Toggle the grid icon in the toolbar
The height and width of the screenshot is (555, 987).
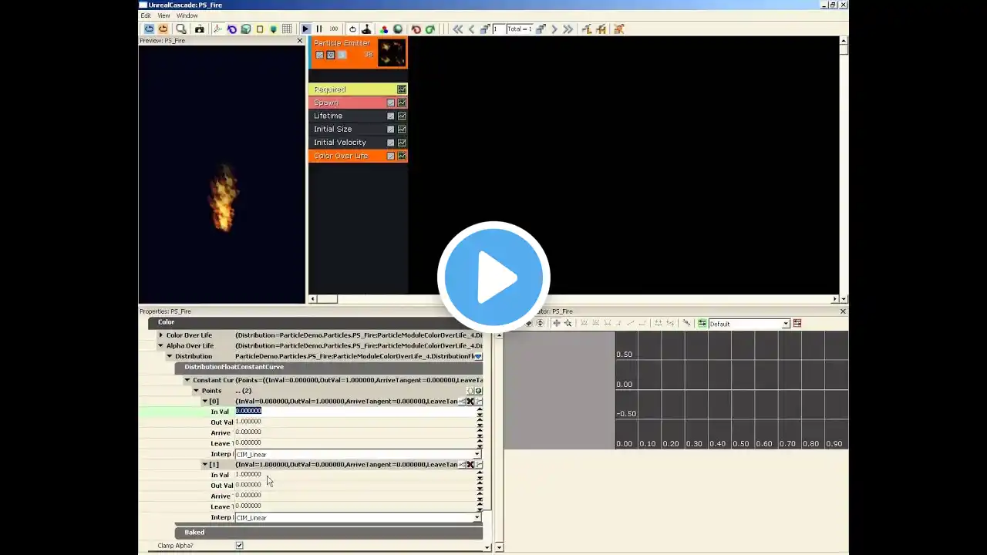click(x=287, y=29)
